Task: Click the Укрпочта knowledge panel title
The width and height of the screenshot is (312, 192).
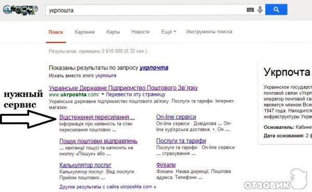Action: point(287,72)
